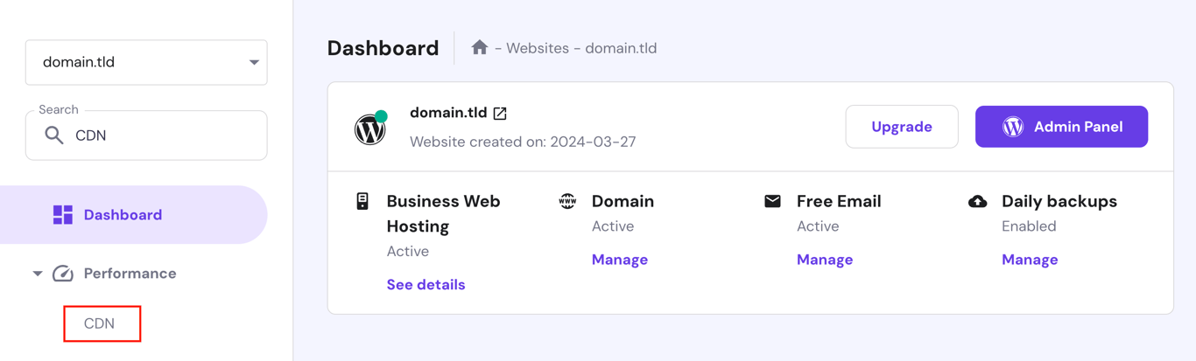The width and height of the screenshot is (1196, 361).
Task: Click the Performance speedometer icon
Action: point(63,274)
